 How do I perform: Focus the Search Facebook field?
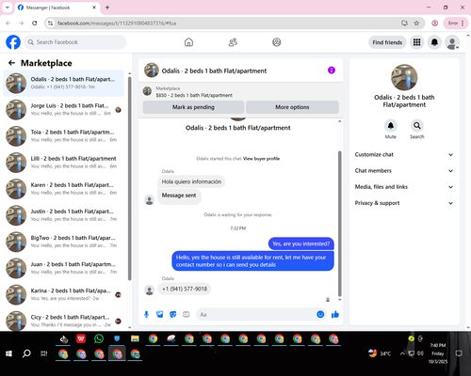(75, 42)
